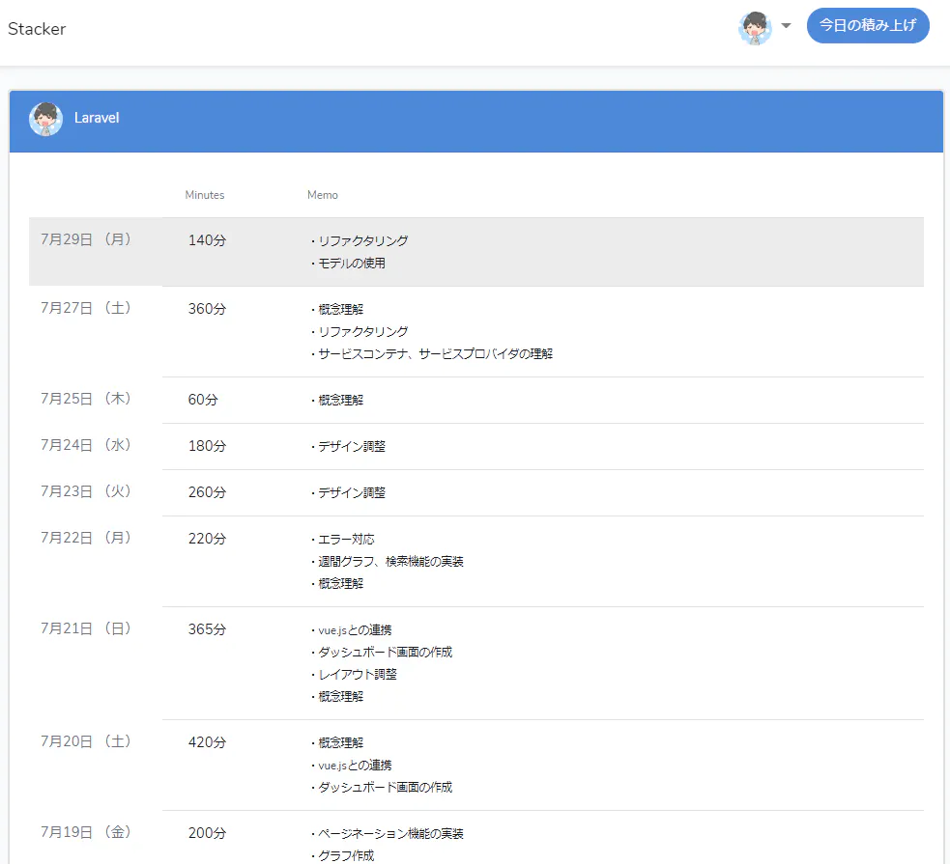This screenshot has width=950, height=864.
Task: Select the サービスコンテナ memo line
Action: (432, 354)
